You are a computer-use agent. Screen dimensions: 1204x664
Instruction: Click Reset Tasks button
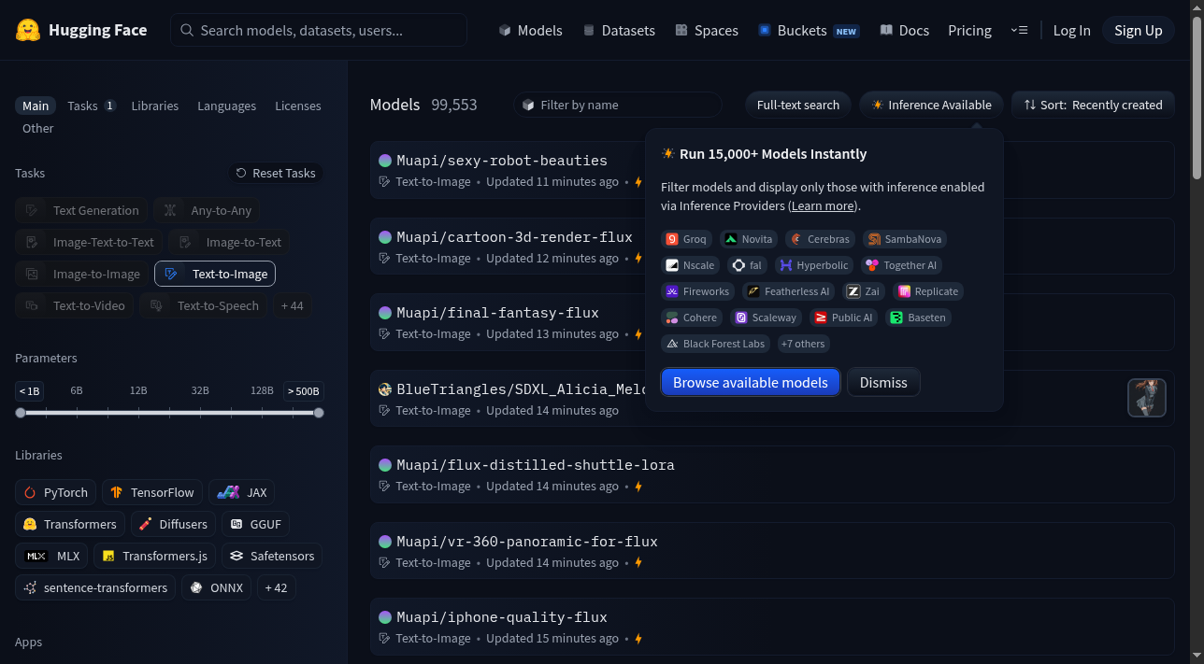pyautogui.click(x=276, y=173)
